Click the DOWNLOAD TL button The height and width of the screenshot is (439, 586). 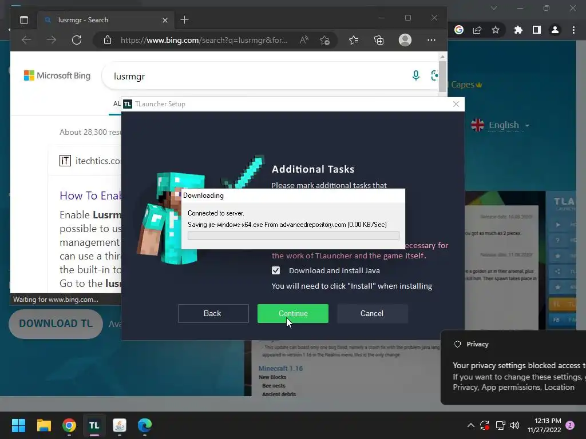56,324
